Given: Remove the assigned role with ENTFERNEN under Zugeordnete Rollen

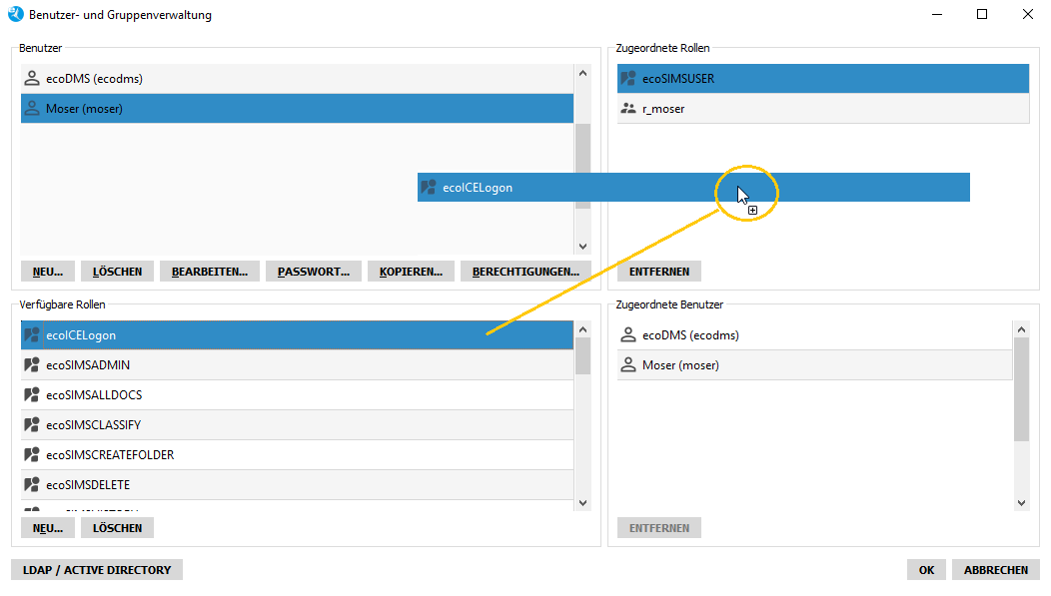Looking at the screenshot, I should (659, 272).
